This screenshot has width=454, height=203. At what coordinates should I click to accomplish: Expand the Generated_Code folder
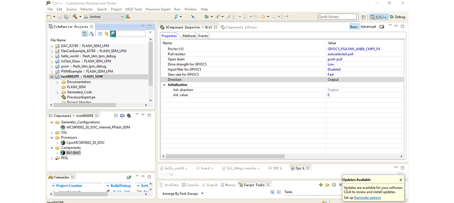tap(57, 92)
